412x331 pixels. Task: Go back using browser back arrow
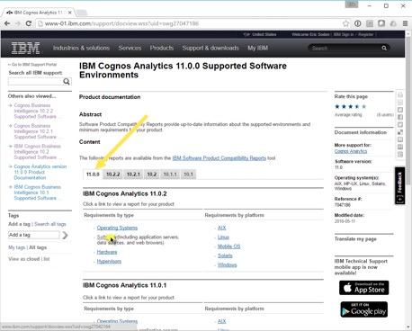[7, 23]
